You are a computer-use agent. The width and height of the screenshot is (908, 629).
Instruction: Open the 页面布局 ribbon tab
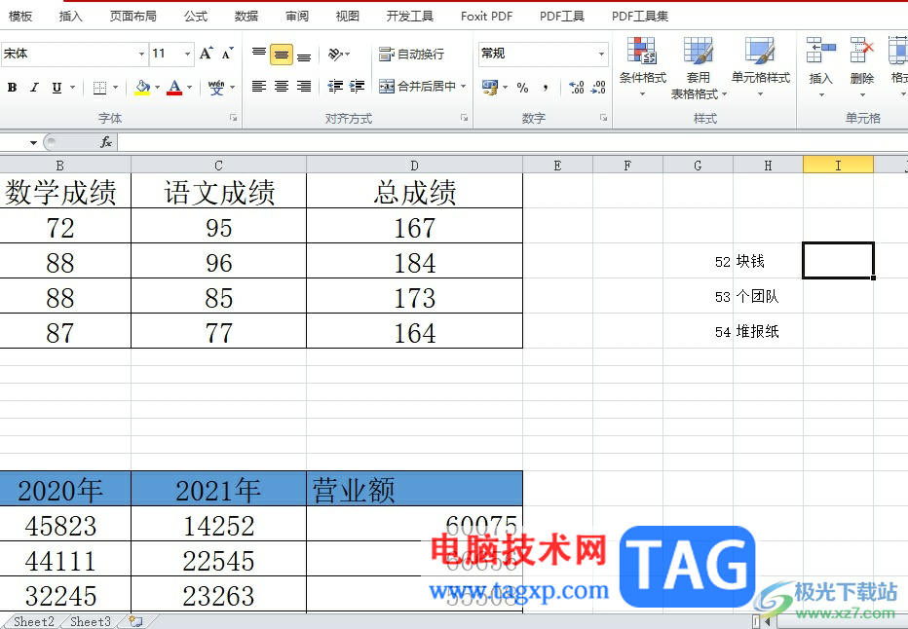pos(133,17)
